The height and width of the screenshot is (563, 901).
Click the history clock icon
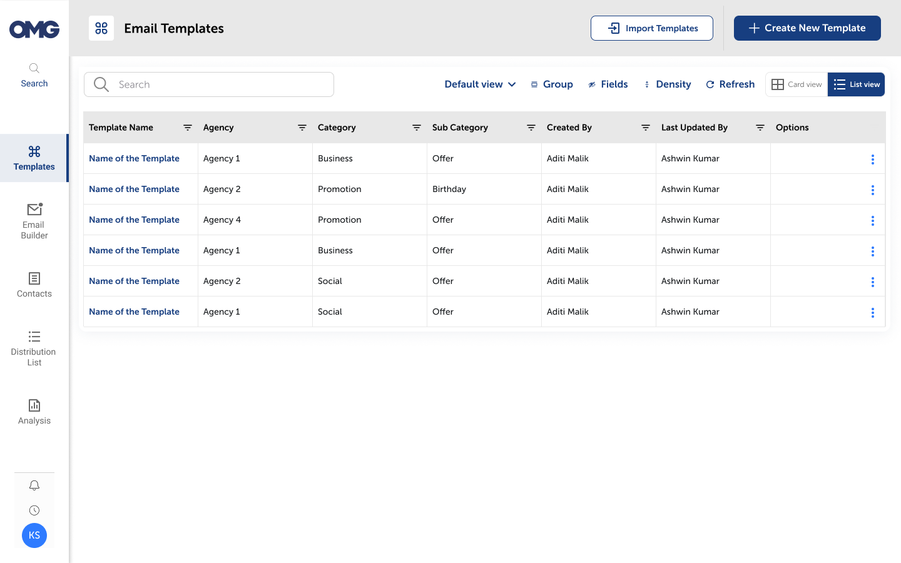pyautogui.click(x=34, y=510)
